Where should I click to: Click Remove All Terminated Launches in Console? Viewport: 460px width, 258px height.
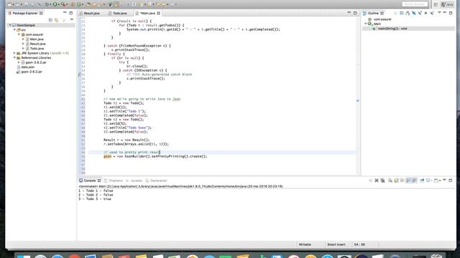(x=382, y=181)
